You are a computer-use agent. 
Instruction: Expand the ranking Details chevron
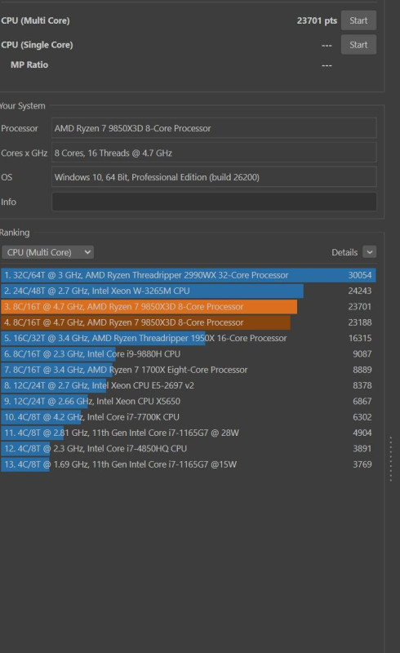[x=370, y=252]
